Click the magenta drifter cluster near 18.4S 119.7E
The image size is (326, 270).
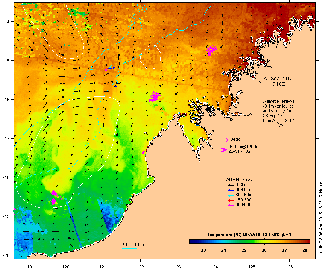54,193
